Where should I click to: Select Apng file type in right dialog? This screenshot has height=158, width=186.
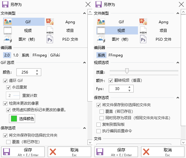(160, 22)
